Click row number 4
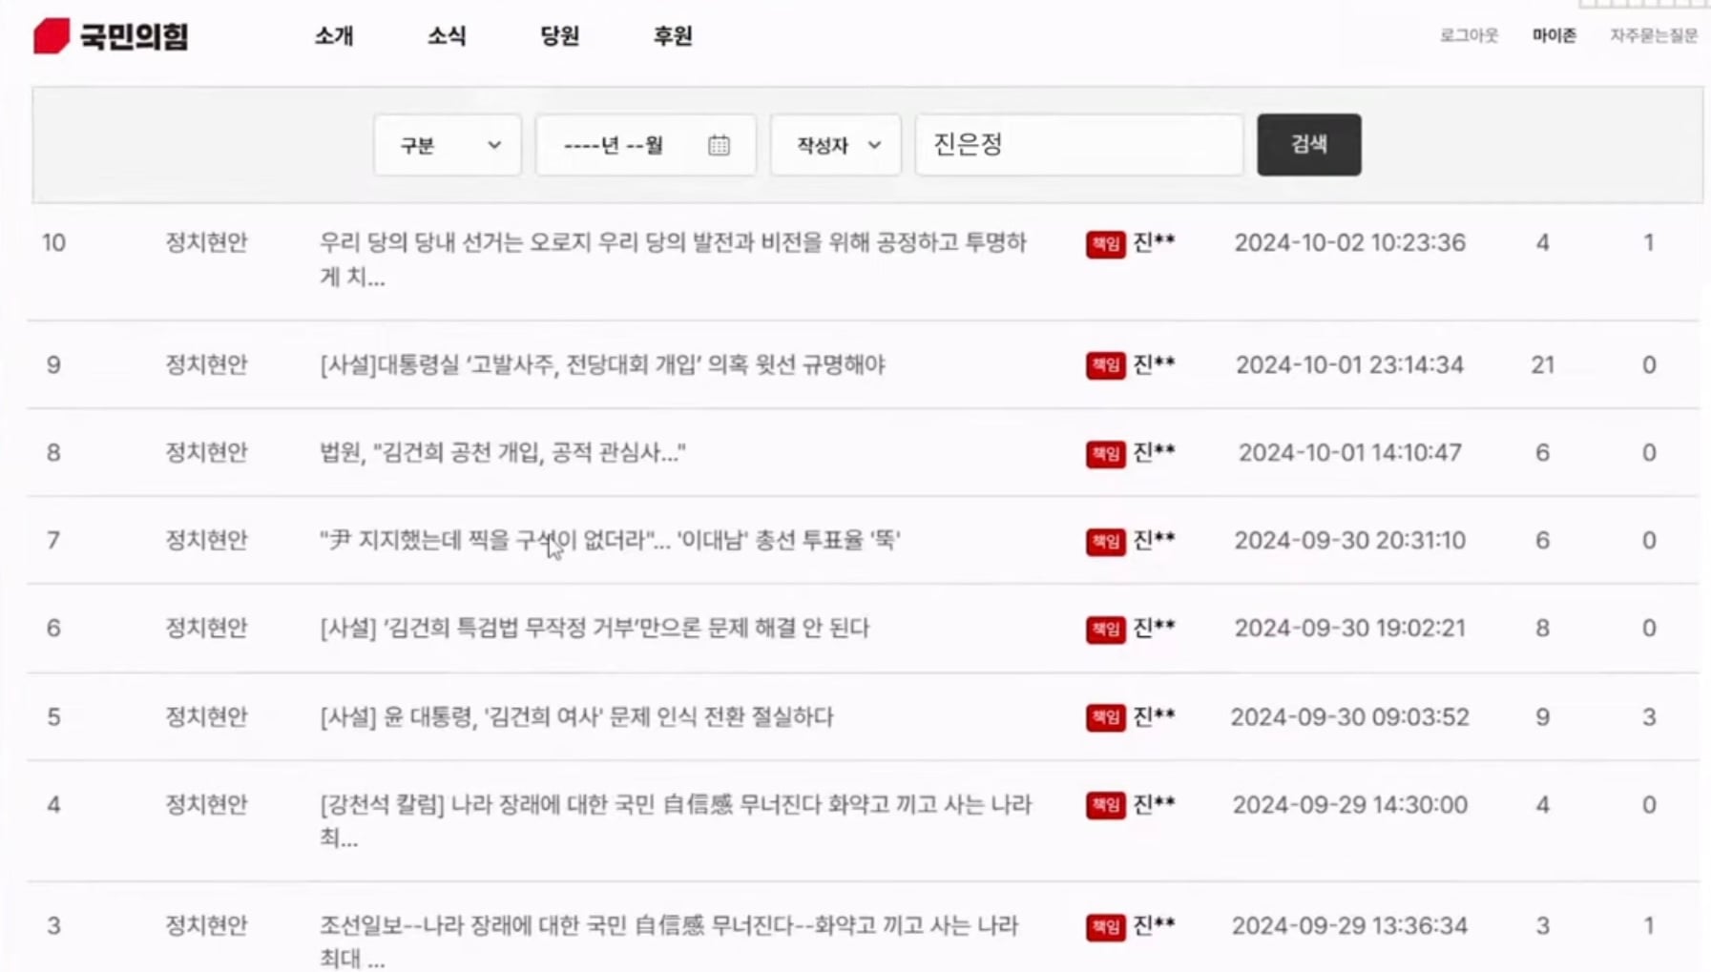The image size is (1711, 972). [x=53, y=804]
